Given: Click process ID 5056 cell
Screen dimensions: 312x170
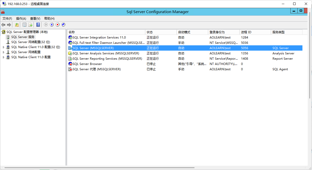Looking at the screenshot, I should (245, 48).
